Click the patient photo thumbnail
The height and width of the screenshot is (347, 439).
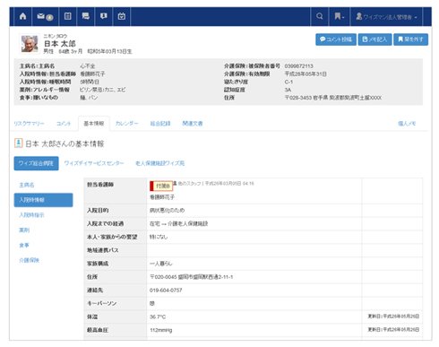click(x=30, y=44)
